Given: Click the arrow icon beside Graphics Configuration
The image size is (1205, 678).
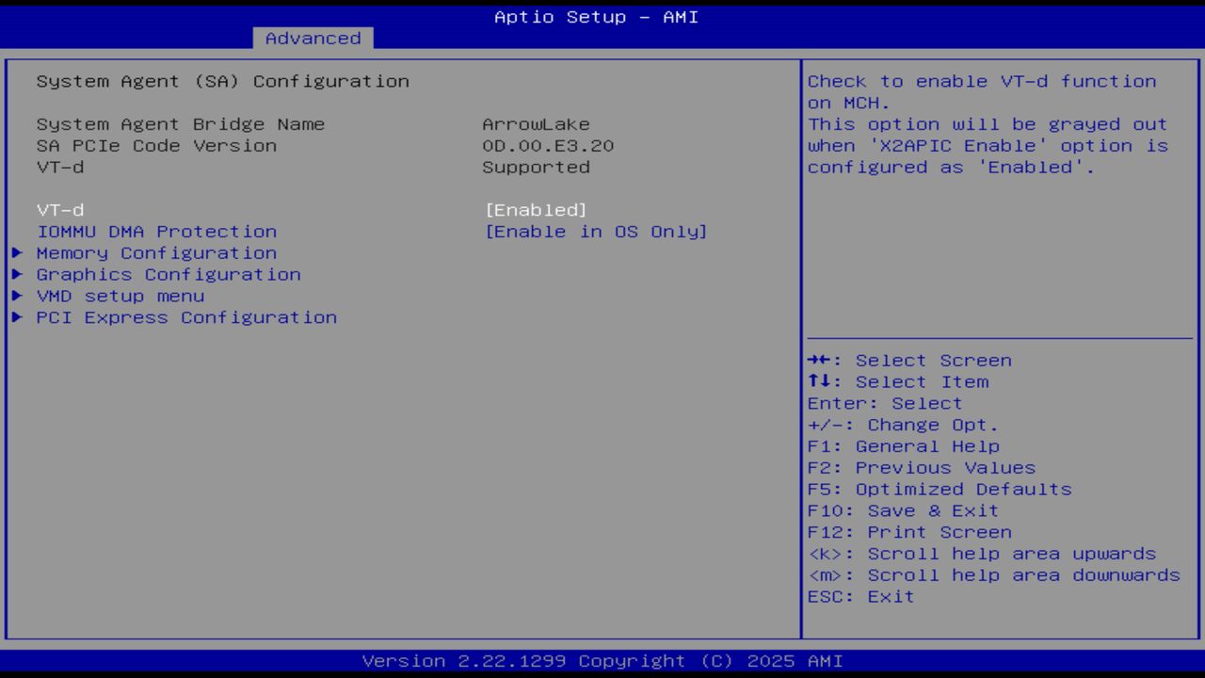Looking at the screenshot, I should (17, 274).
